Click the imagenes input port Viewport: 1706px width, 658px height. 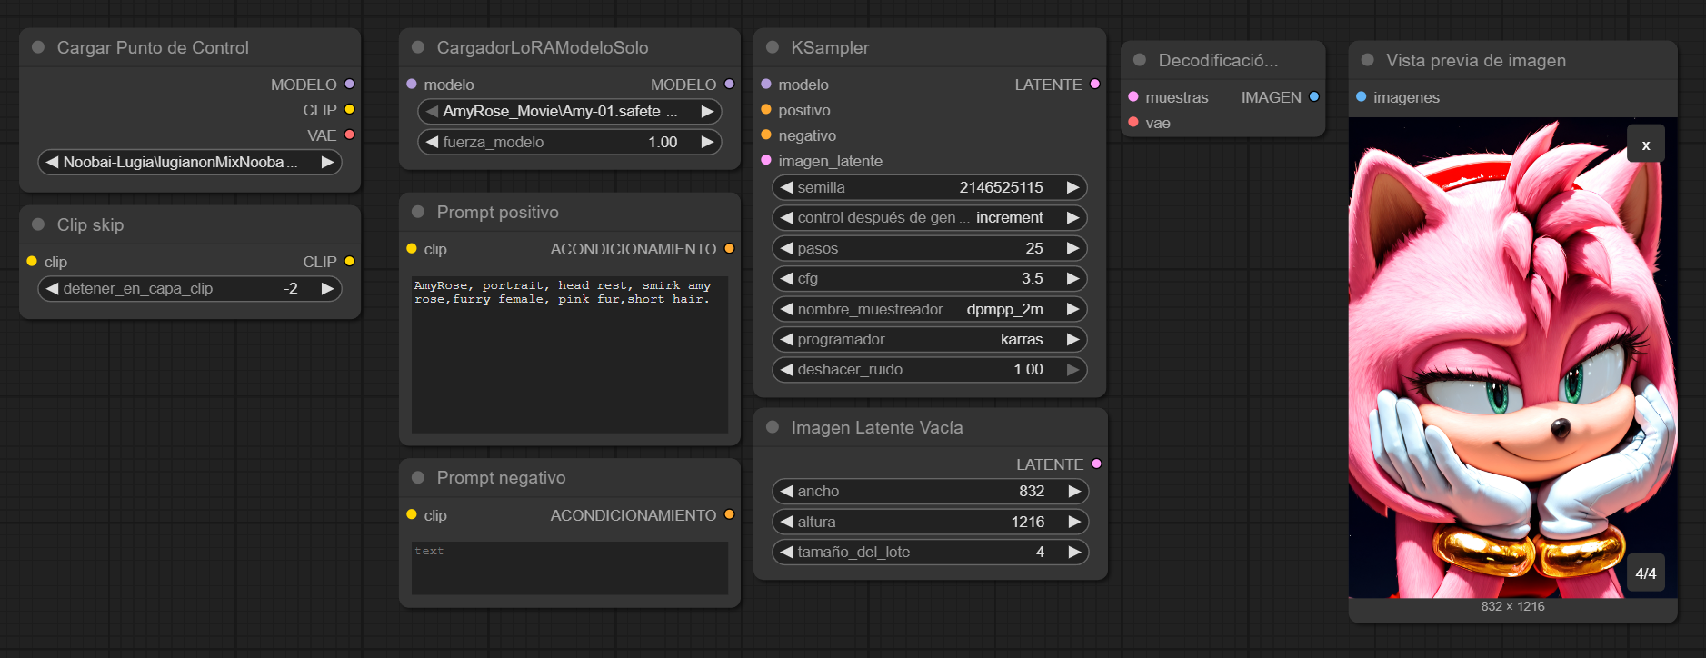coord(1362,96)
